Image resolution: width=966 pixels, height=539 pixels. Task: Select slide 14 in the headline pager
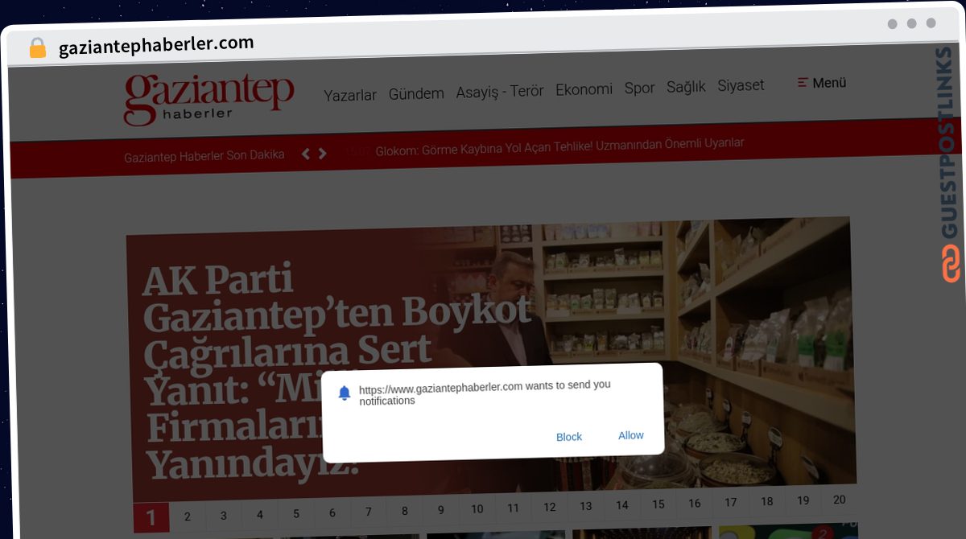[x=622, y=506]
